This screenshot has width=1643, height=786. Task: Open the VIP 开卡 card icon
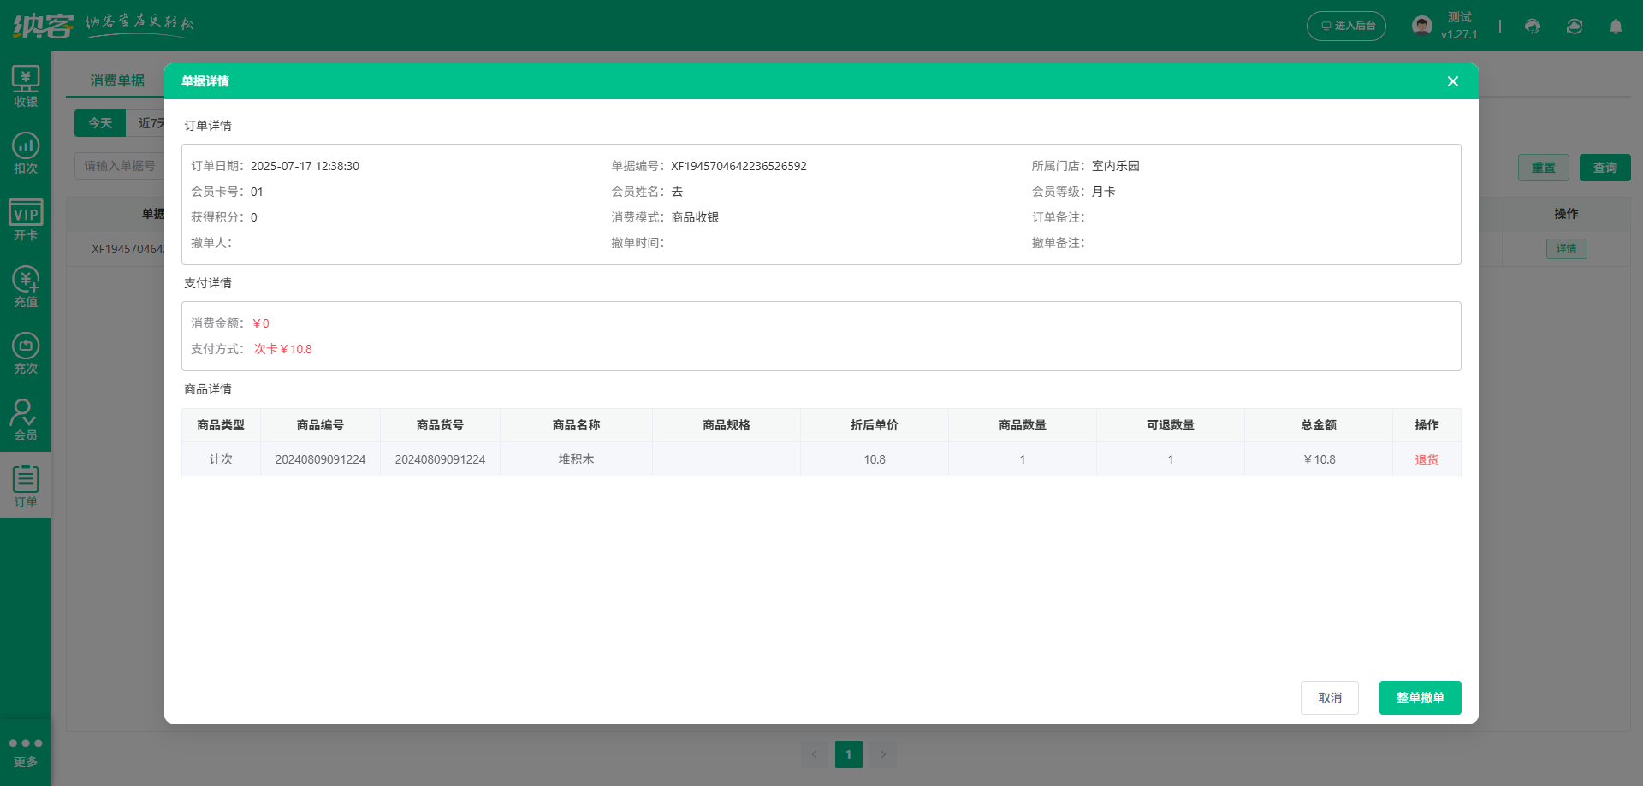click(26, 220)
